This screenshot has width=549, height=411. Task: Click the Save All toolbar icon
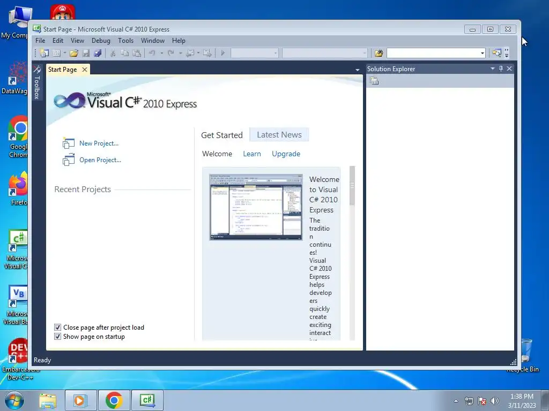[x=98, y=53]
